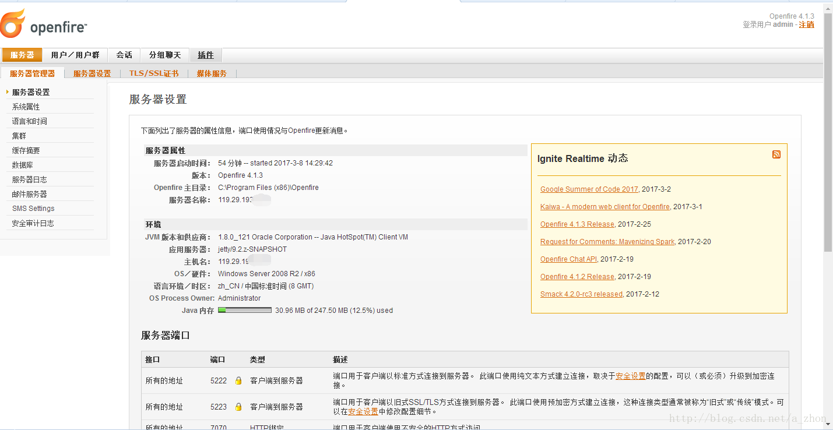The image size is (833, 430).
Task: Open the Google Summer of Code 2017 link
Action: [x=589, y=189]
